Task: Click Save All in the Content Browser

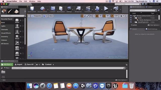Action: (x=29, y=64)
